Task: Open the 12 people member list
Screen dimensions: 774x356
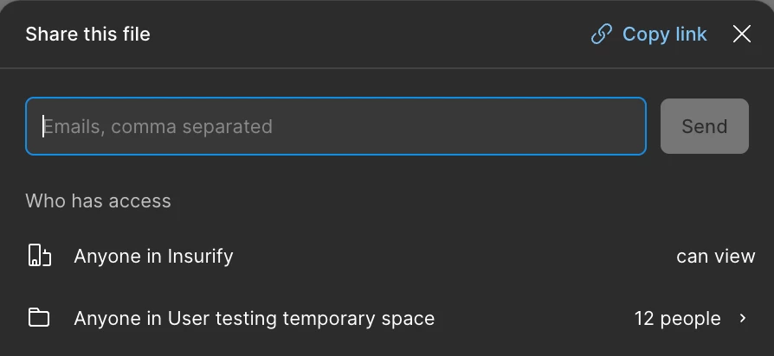Action: point(691,318)
